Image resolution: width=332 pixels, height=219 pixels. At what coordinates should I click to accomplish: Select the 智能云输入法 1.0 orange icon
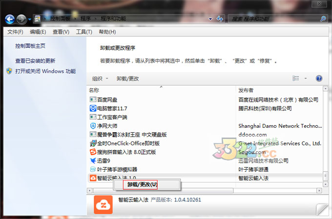93,178
